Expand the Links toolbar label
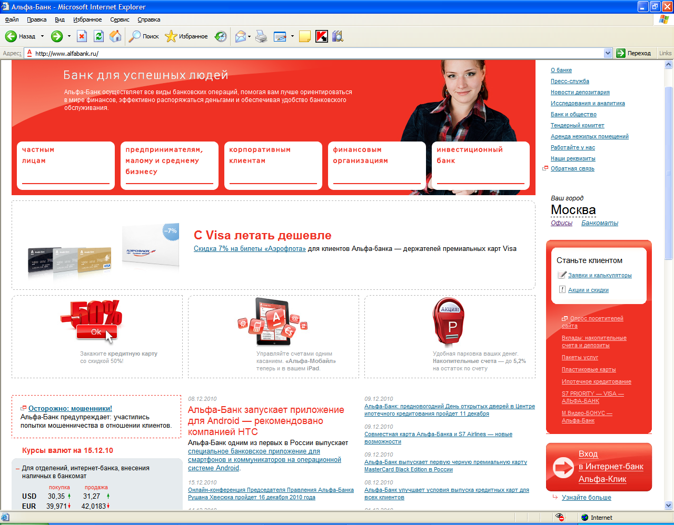The image size is (674, 525). tap(665, 53)
